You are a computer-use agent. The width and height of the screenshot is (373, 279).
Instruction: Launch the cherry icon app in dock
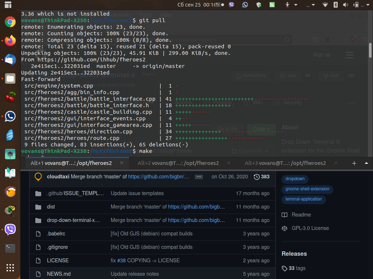coord(10,97)
